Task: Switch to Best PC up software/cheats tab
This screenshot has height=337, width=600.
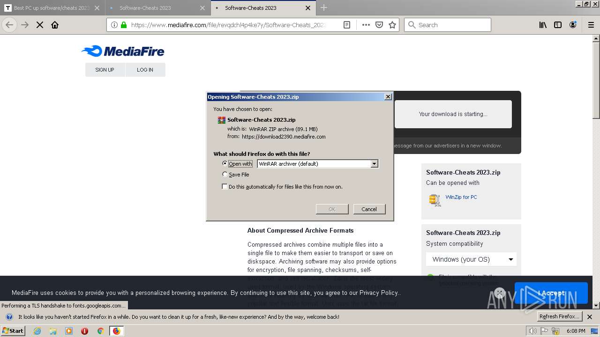Action: pos(52,8)
